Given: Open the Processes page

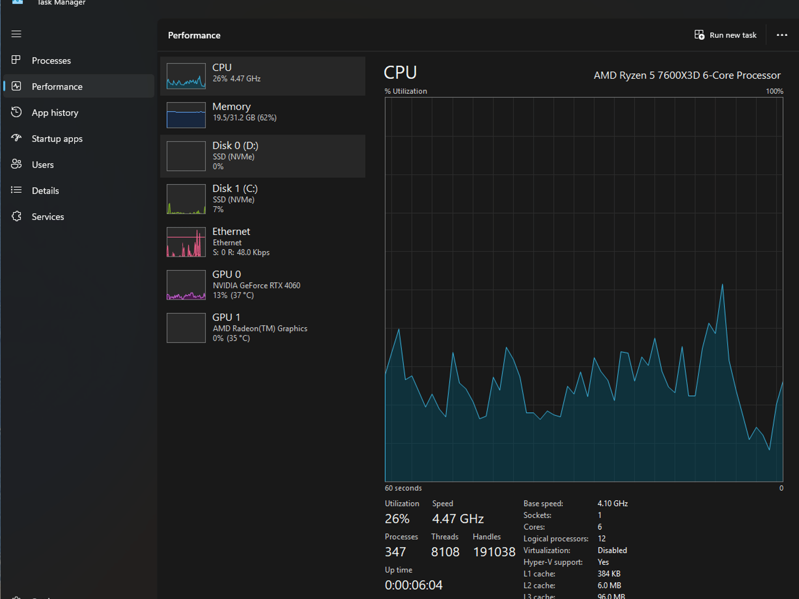Looking at the screenshot, I should pos(79,60).
